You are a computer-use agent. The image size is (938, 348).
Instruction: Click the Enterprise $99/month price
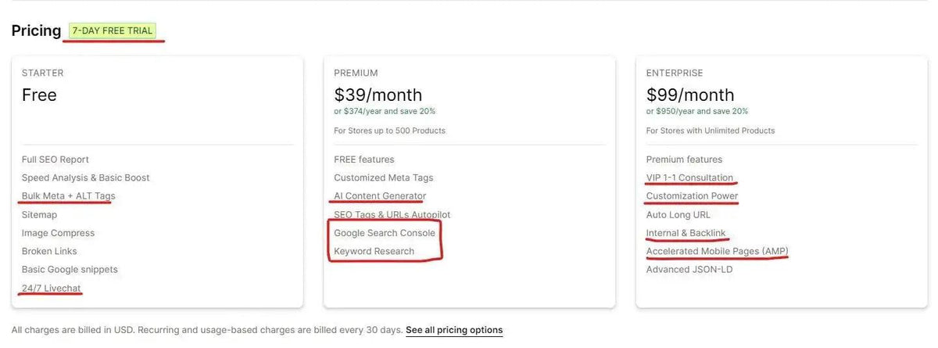tap(690, 95)
